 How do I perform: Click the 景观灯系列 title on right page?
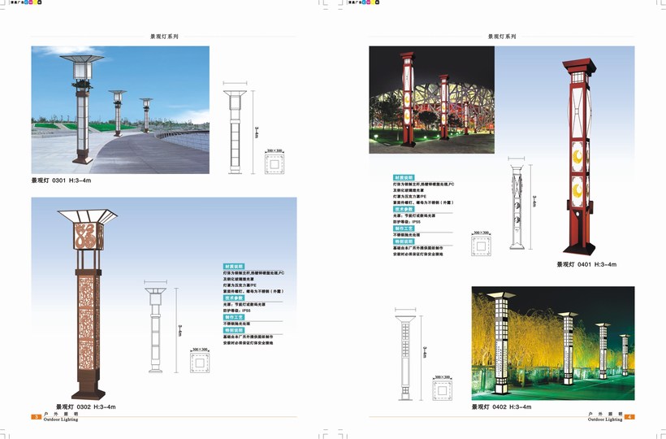[501, 37]
